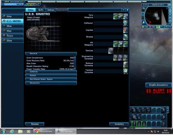Expand the Attack stats section
The height and width of the screenshot is (138, 173).
click(51, 76)
